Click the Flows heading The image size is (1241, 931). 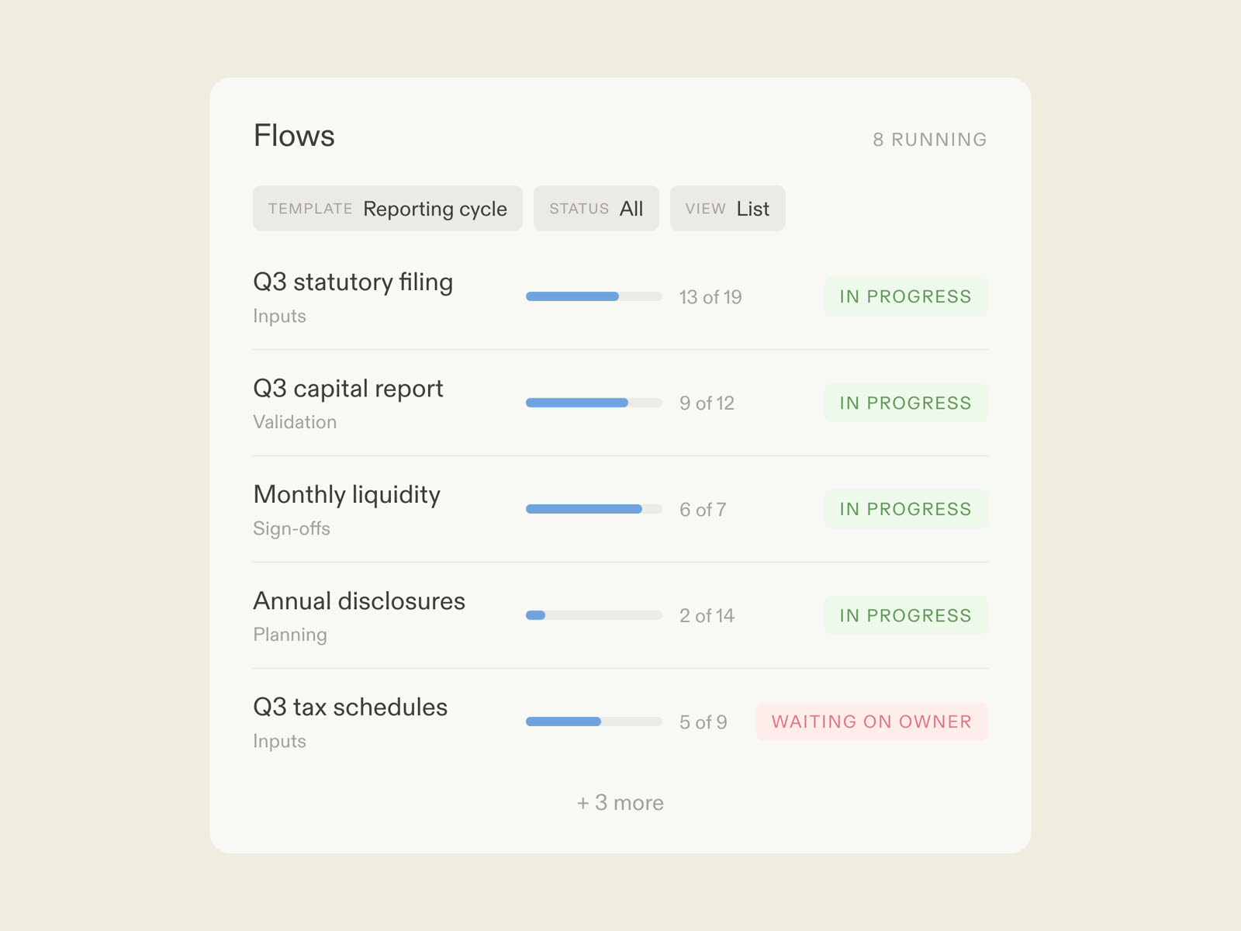pyautogui.click(x=294, y=136)
